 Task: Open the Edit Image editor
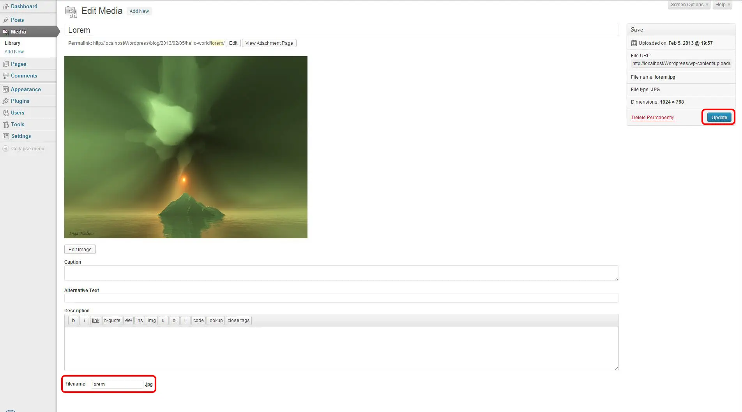coord(79,249)
